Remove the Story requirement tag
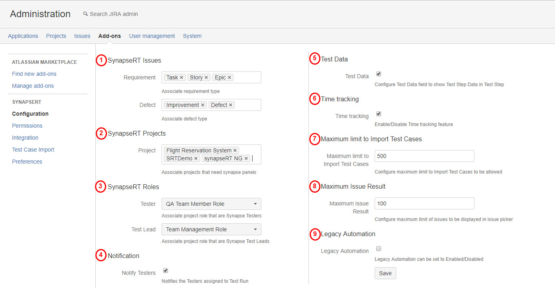The height and width of the screenshot is (288, 555). tap(206, 78)
